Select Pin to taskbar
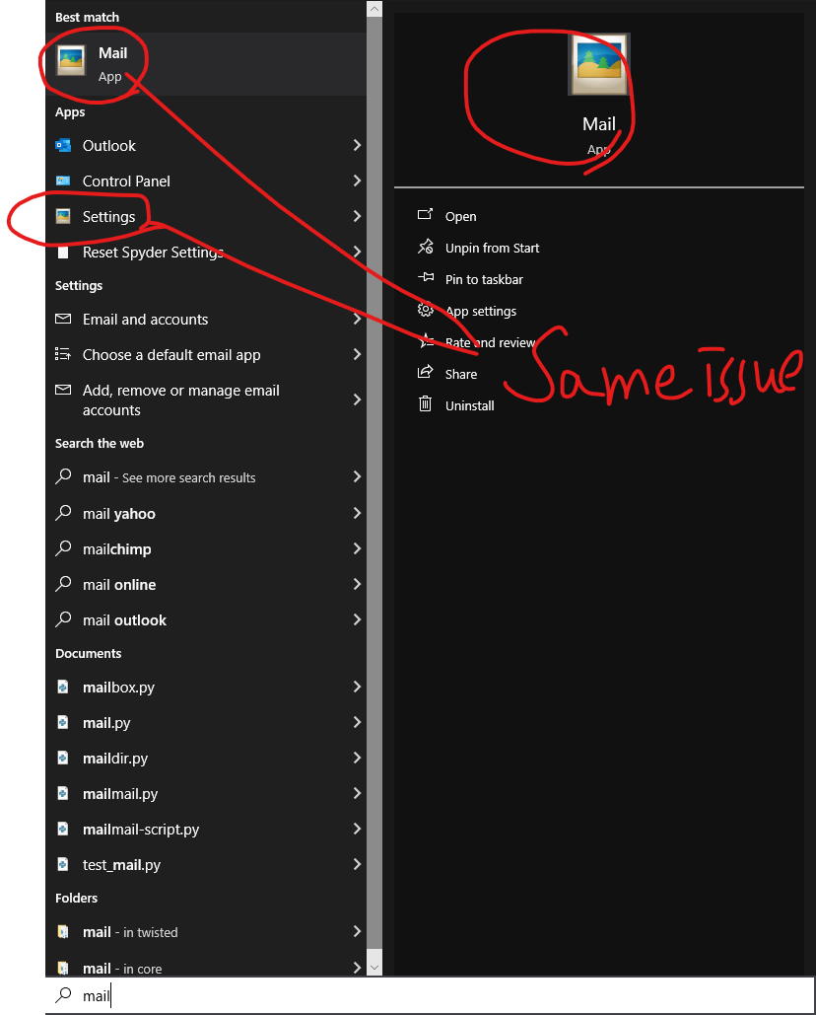The height and width of the screenshot is (1015, 816). [x=484, y=280]
